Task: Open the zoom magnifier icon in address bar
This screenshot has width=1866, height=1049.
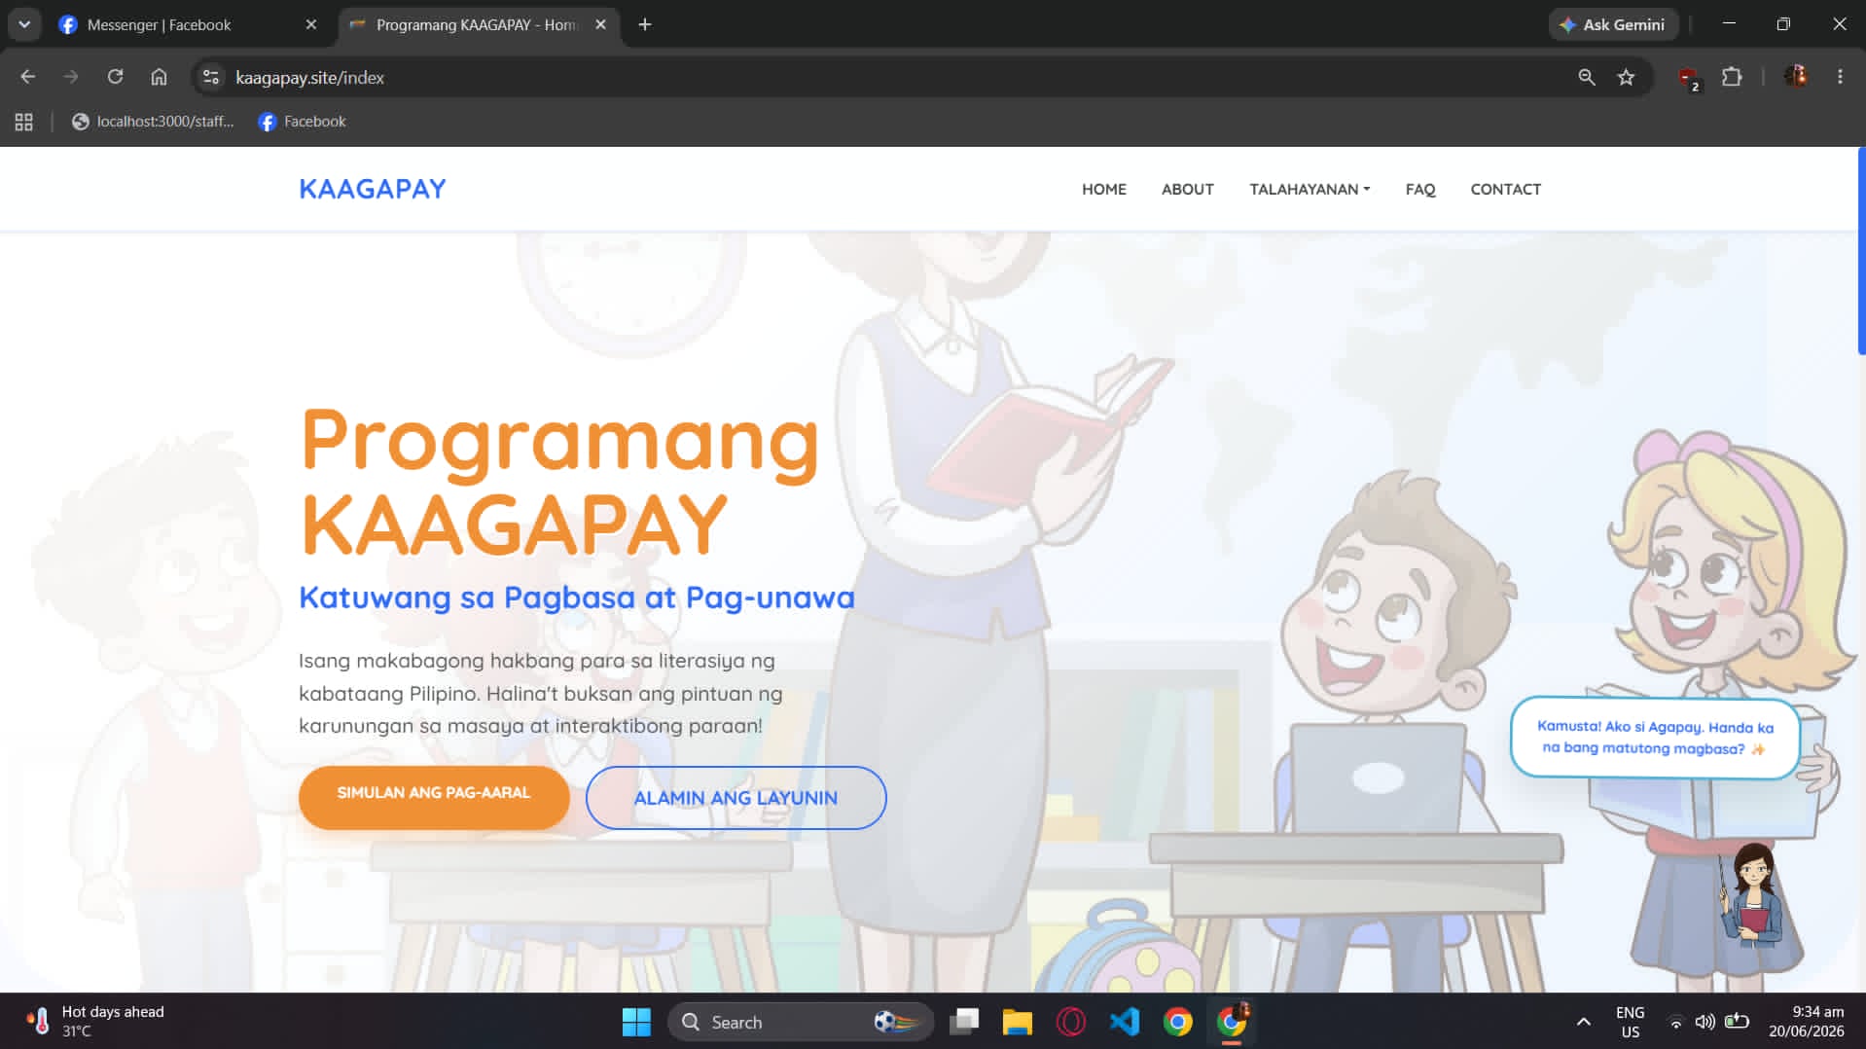Action: [x=1587, y=77]
